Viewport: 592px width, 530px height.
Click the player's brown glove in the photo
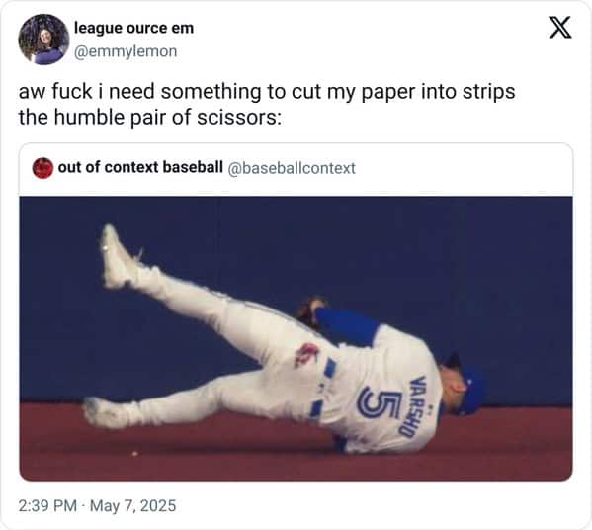311,311
